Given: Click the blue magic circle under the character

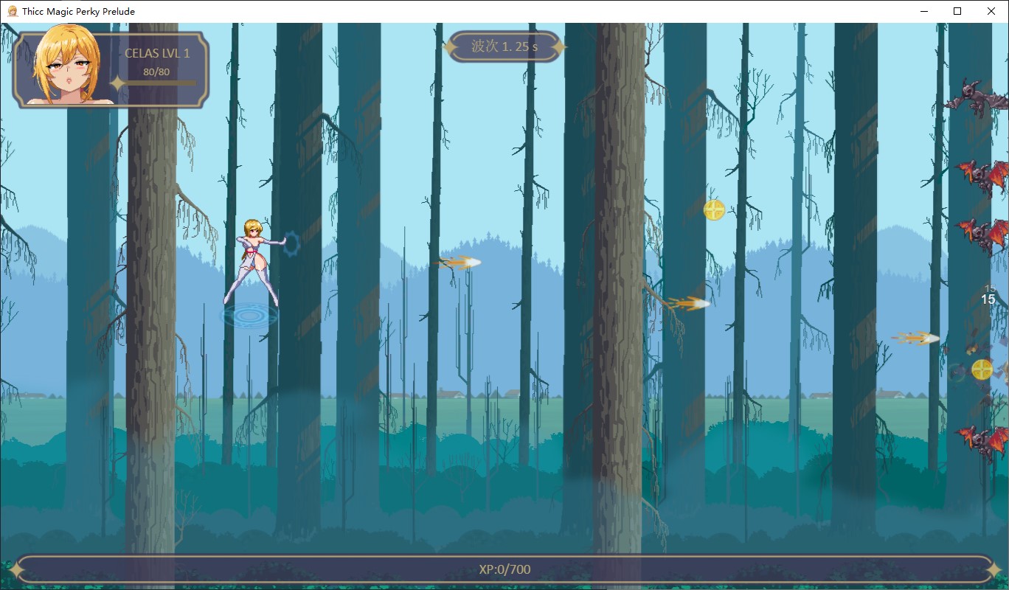Looking at the screenshot, I should coord(250,316).
